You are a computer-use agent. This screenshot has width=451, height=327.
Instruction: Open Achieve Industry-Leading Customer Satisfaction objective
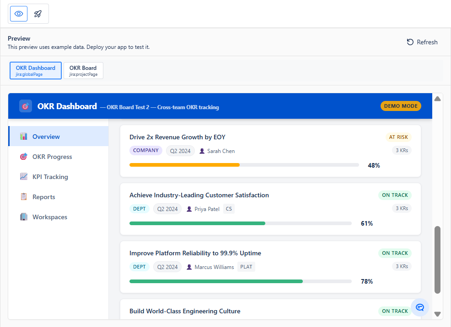pos(199,195)
